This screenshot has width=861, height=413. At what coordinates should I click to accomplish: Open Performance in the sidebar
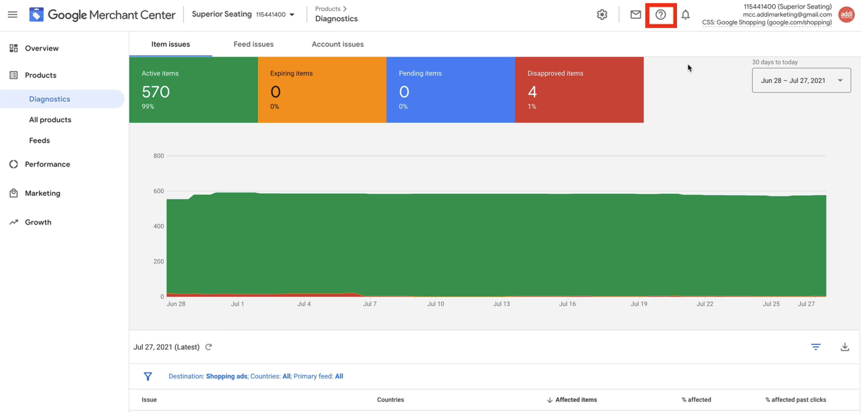point(47,164)
